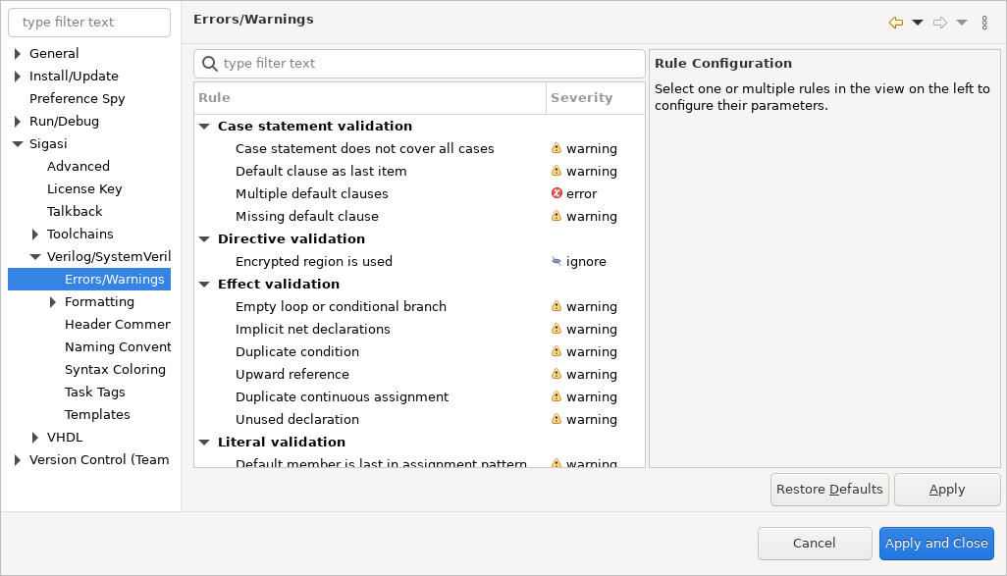The height and width of the screenshot is (576, 1007).
Task: Open the back history dropdown arrow
Action: (918, 24)
